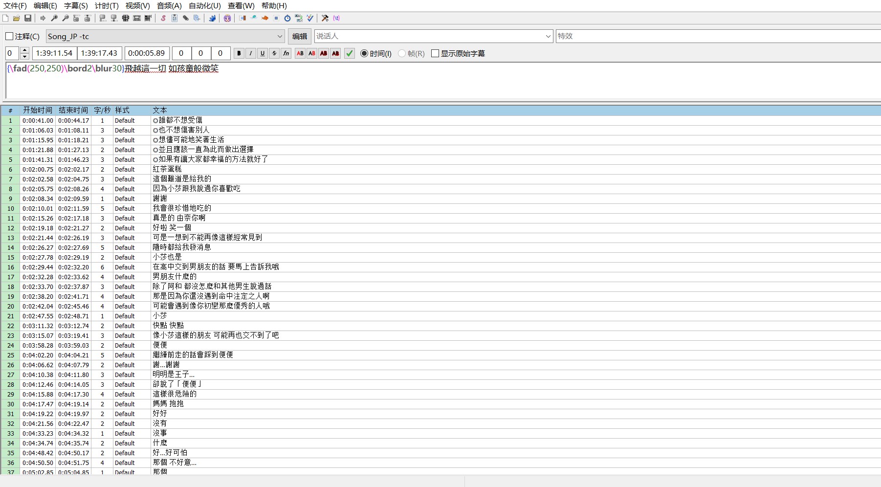Snap subtitle start to video icon
The width and height of the screenshot is (881, 487).
point(103,18)
